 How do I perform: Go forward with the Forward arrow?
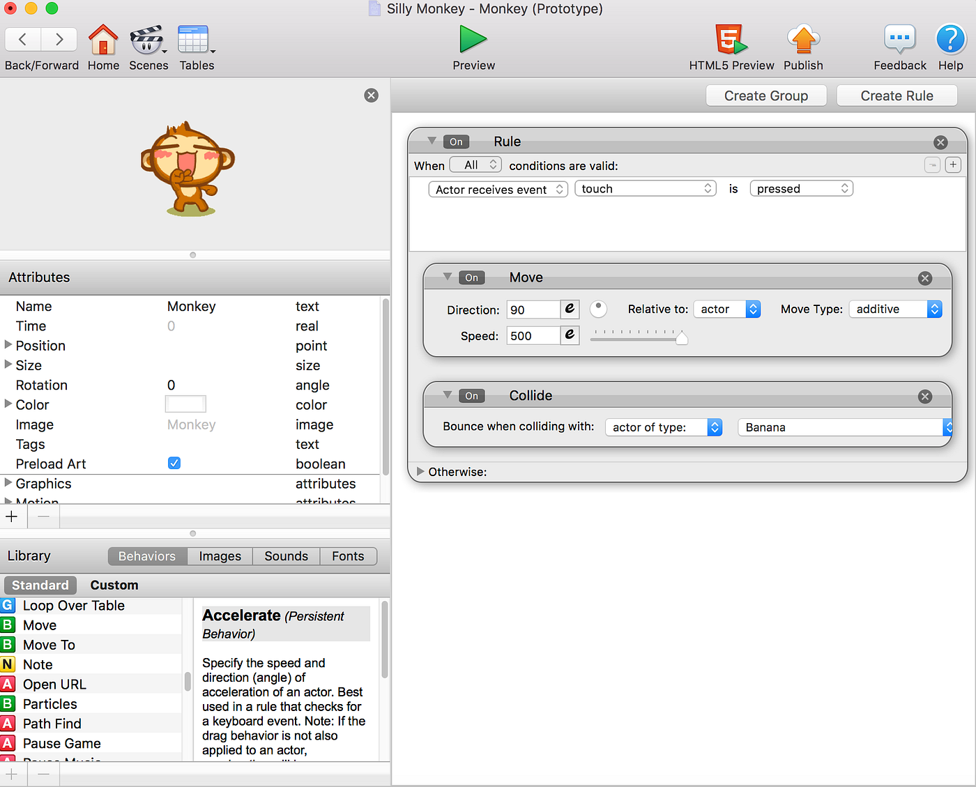[60, 40]
